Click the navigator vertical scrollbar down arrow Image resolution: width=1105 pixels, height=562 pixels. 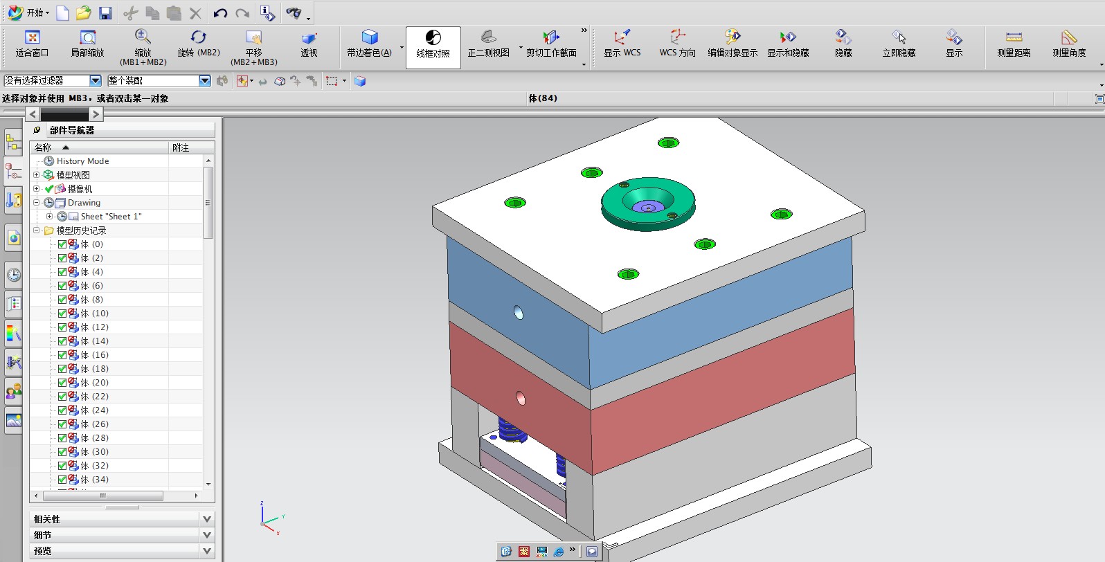point(208,484)
